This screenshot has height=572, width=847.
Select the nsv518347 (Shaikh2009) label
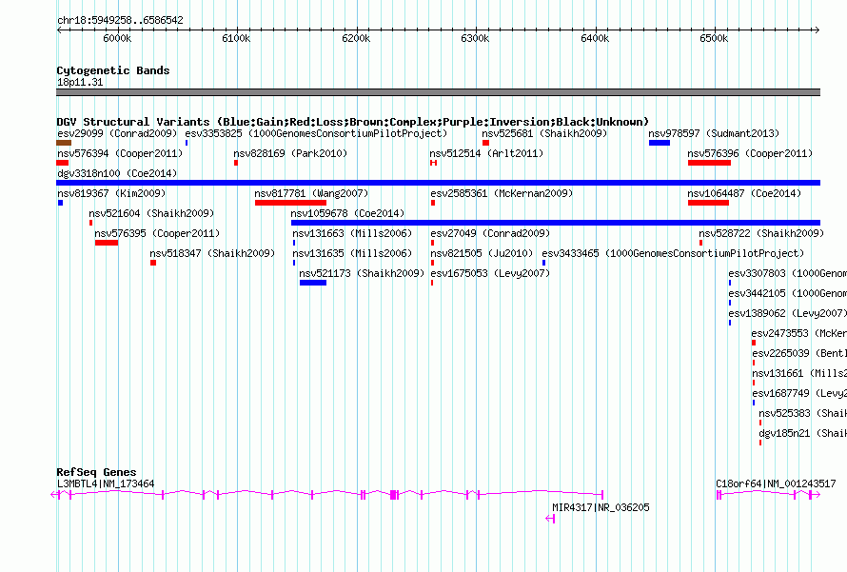(212, 253)
